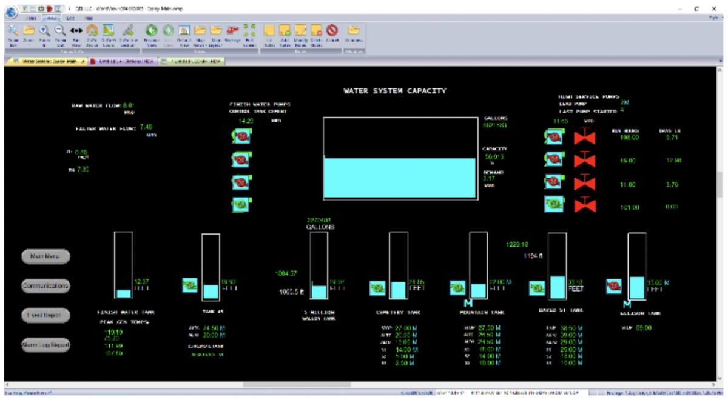The height and width of the screenshot is (400, 728).
Task: Expand the Windows dropdown in ribbon
Action: coord(354,33)
